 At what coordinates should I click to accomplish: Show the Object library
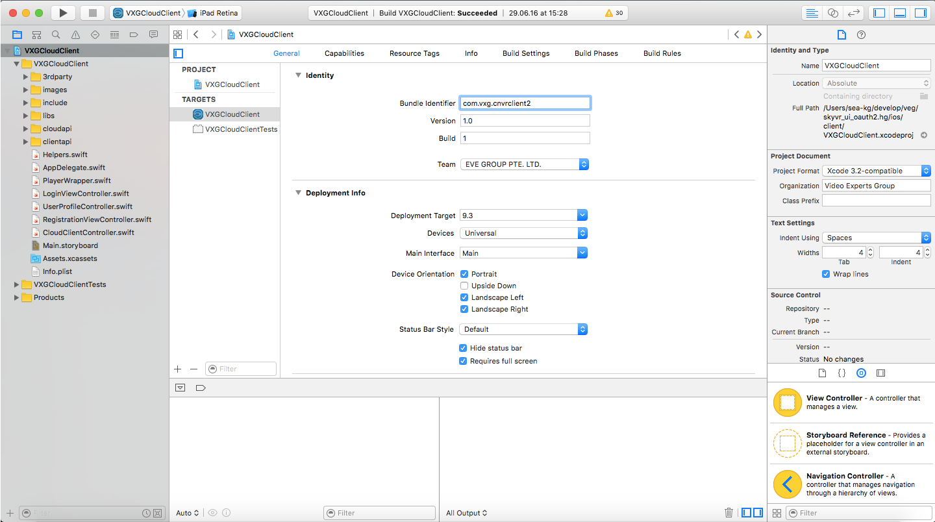pyautogui.click(x=861, y=373)
